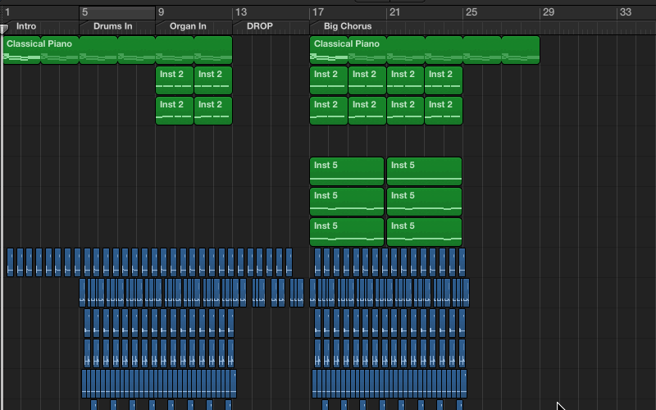Select the Classical Piano region at bar 17

point(329,50)
